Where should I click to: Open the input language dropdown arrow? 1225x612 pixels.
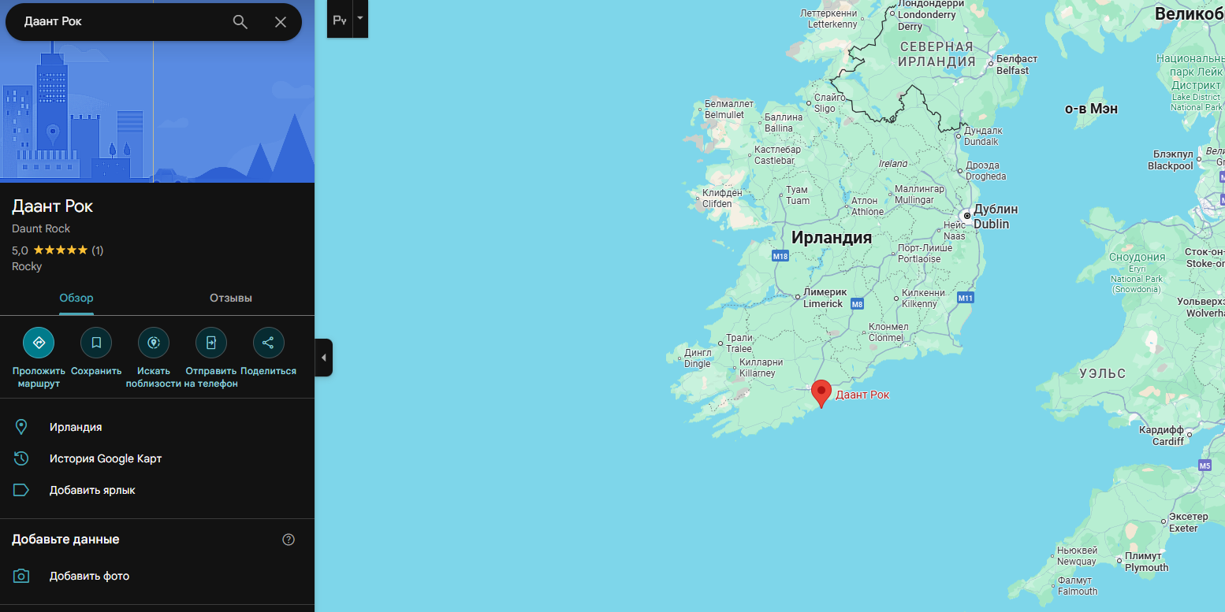point(360,20)
